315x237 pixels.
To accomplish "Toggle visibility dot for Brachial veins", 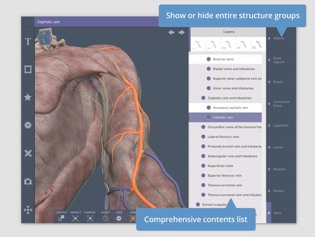I will pos(208,59).
